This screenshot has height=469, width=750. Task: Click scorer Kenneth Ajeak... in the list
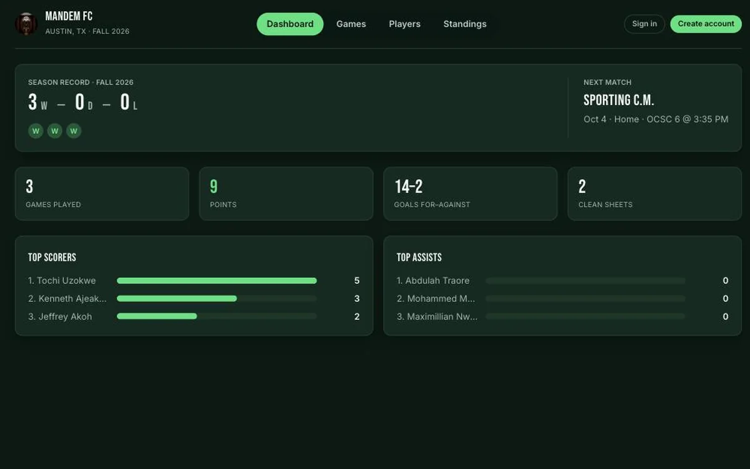(x=67, y=299)
